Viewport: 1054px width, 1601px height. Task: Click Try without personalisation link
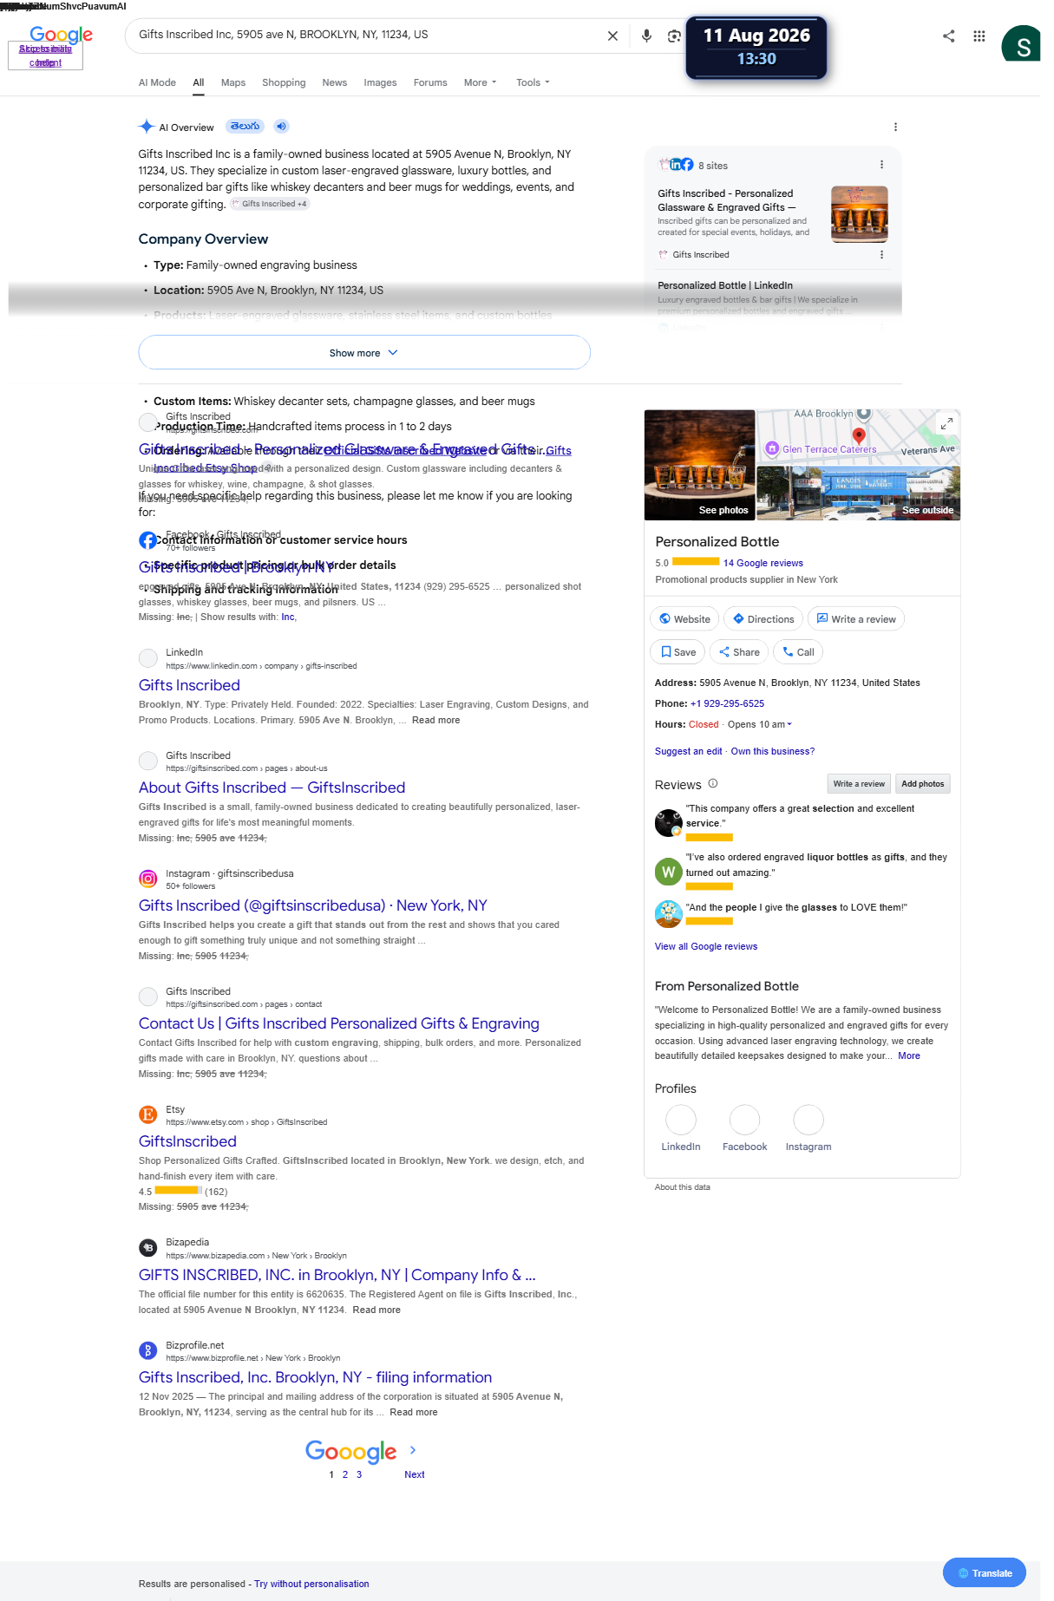tap(311, 1584)
